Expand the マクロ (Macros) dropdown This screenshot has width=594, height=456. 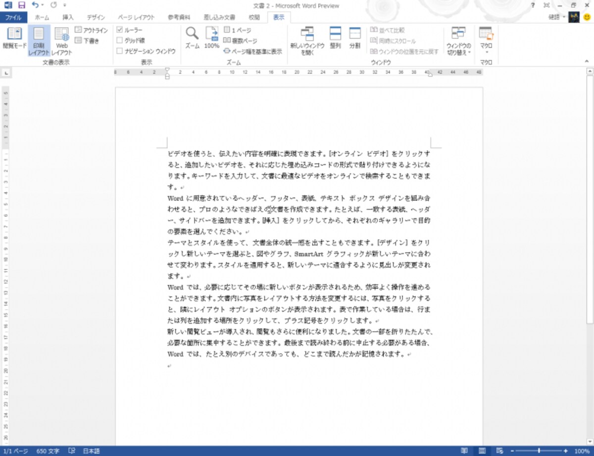[486, 41]
